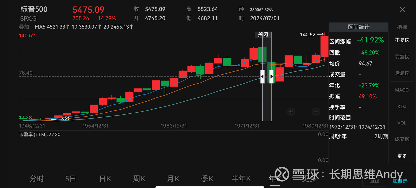
Task: Select the 76.40 price level label
Action: pyautogui.click(x=26, y=73)
